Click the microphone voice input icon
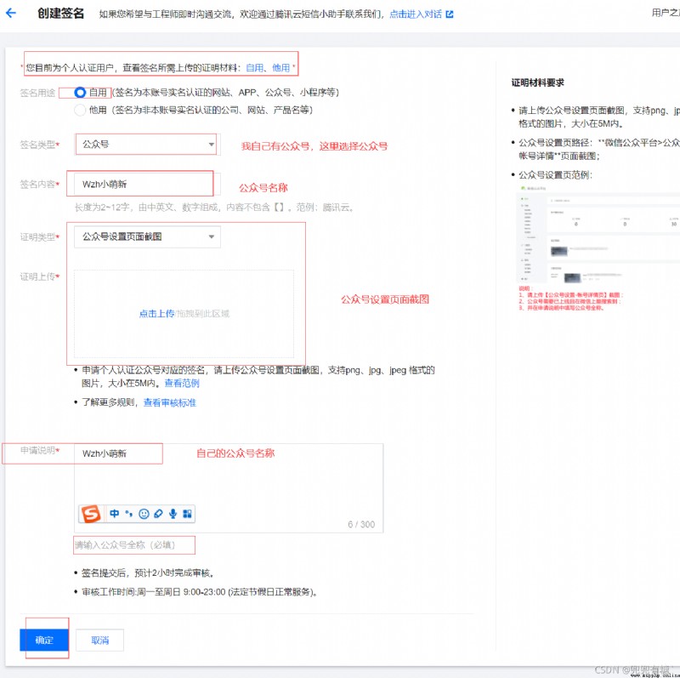Image resolution: width=680 pixels, height=678 pixels. tap(173, 514)
